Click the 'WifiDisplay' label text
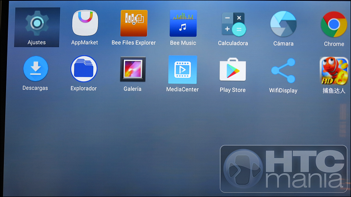Viewport: 351px width, 197px height. pos(283,90)
